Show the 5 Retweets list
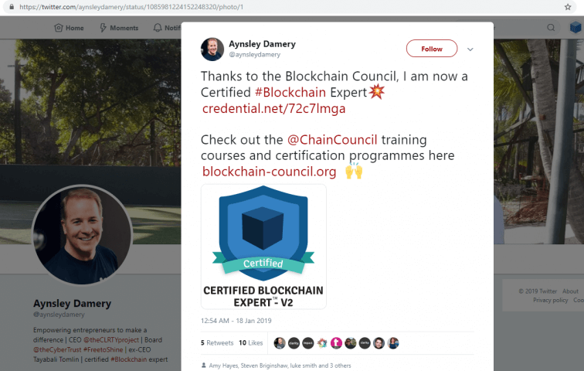 (217, 342)
